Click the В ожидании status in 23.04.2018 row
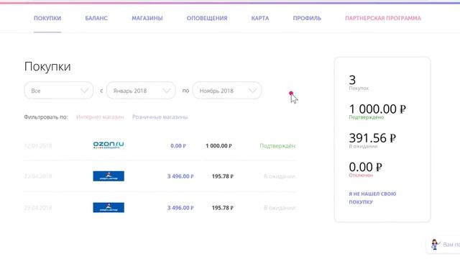The height and width of the screenshot is (259, 460). point(280,208)
